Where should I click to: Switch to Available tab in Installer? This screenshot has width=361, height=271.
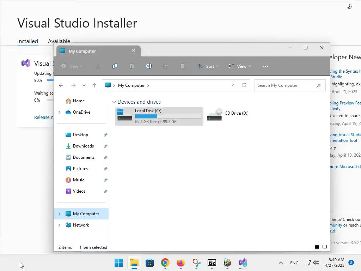coord(59,41)
